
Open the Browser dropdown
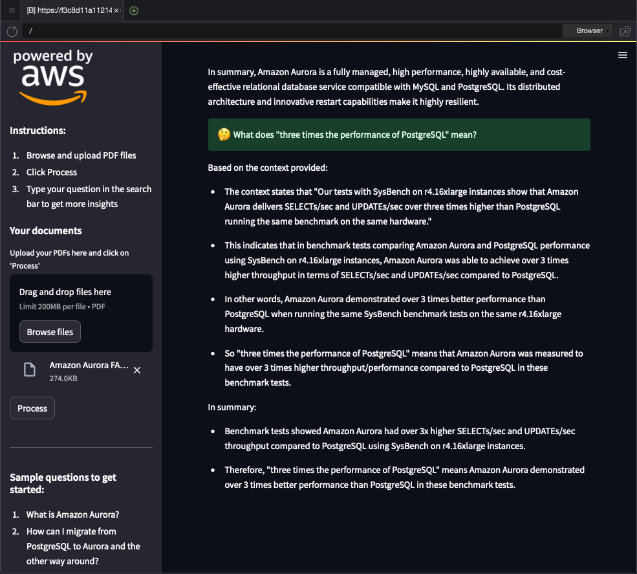click(587, 31)
